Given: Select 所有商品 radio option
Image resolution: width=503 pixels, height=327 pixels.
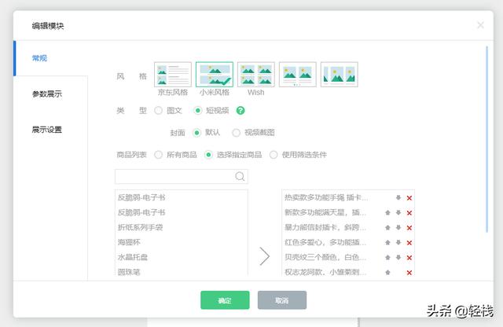Looking at the screenshot, I should 158,155.
